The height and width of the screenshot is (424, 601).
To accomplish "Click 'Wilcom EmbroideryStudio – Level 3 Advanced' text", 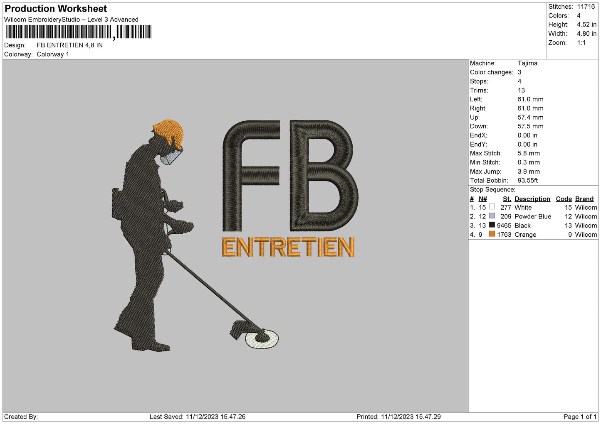I will point(71,20).
